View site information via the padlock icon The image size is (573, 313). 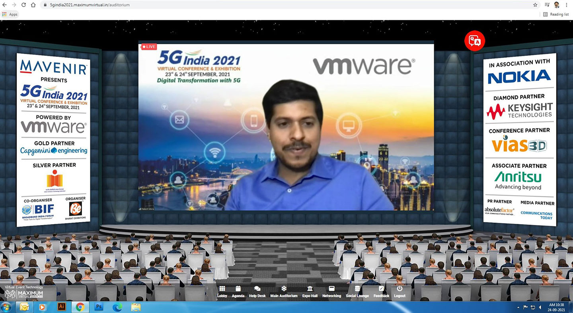tap(46, 5)
